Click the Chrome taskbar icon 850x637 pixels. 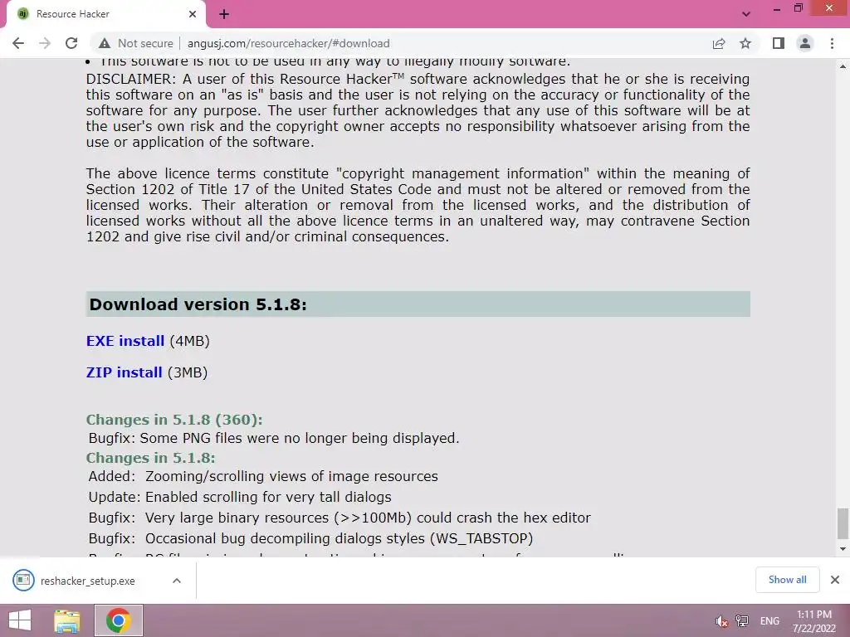coord(118,620)
